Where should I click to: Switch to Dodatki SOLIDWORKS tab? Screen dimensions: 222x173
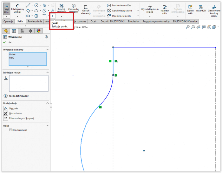tap(113, 21)
